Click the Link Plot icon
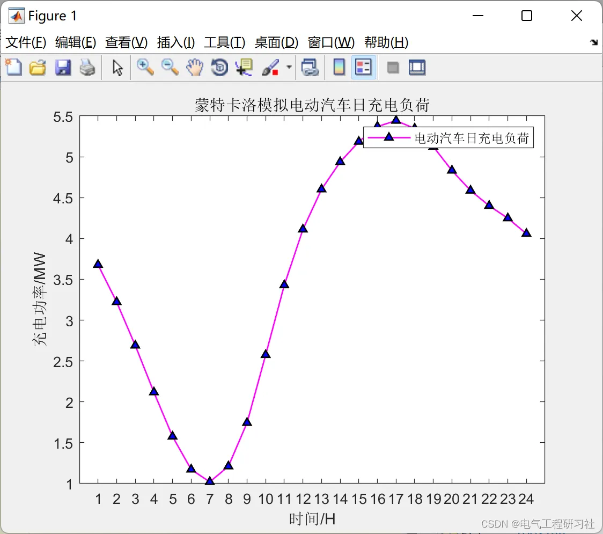 click(310, 67)
